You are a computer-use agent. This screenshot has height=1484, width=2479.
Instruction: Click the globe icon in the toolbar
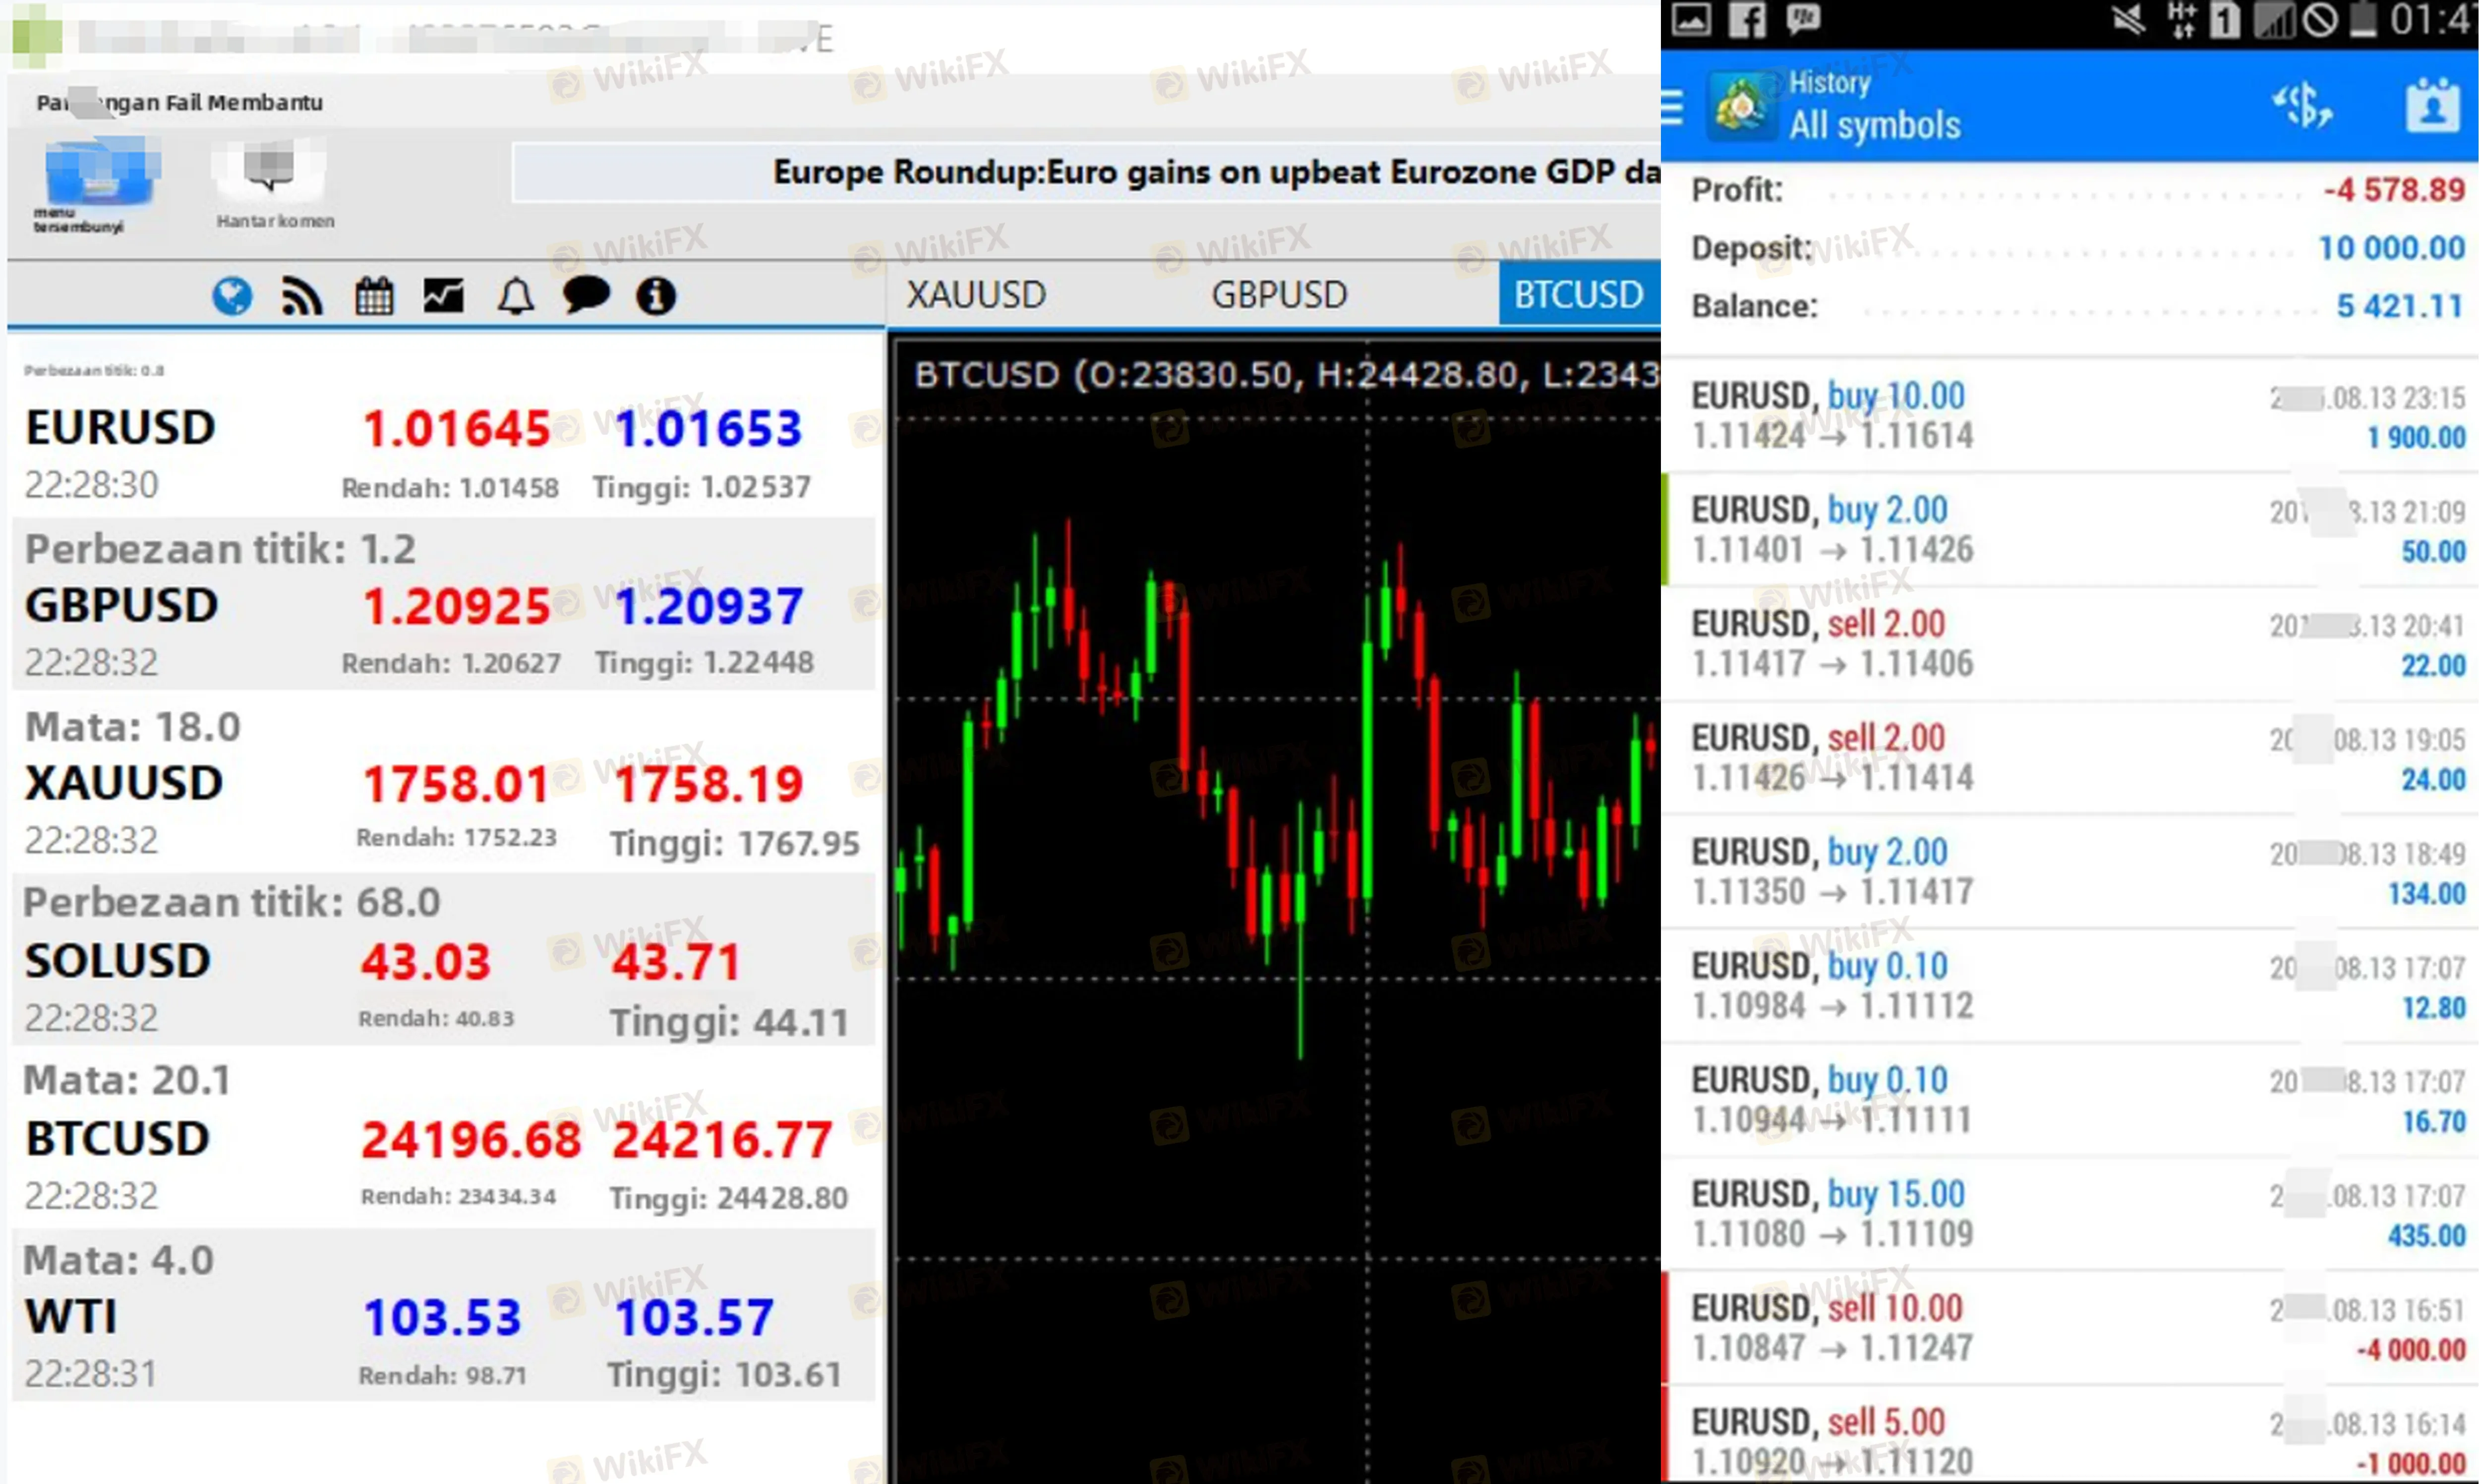(x=232, y=296)
